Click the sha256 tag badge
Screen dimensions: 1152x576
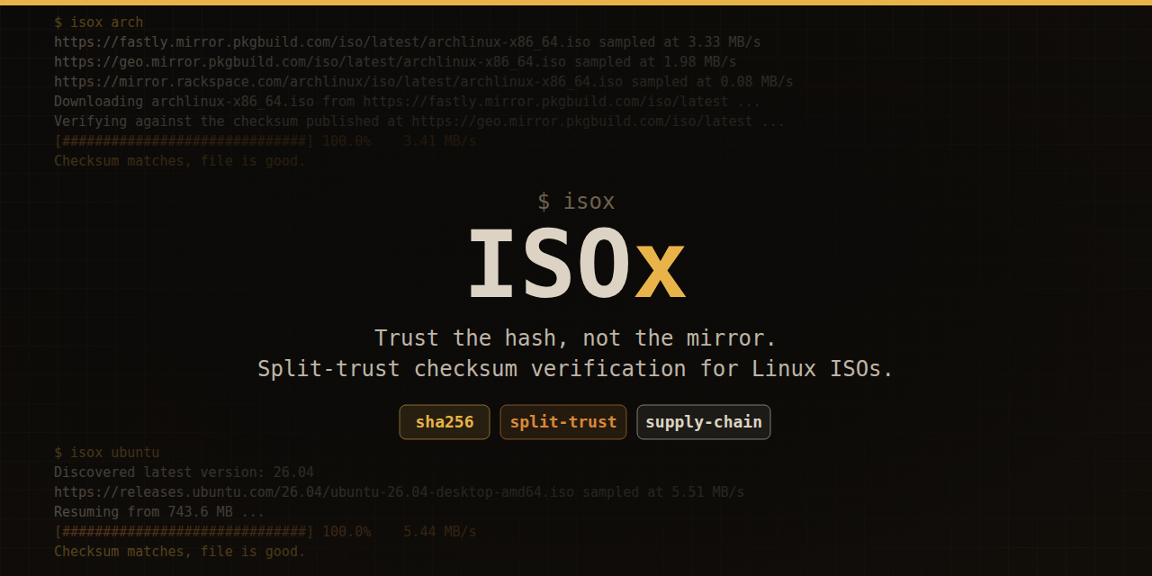(445, 422)
